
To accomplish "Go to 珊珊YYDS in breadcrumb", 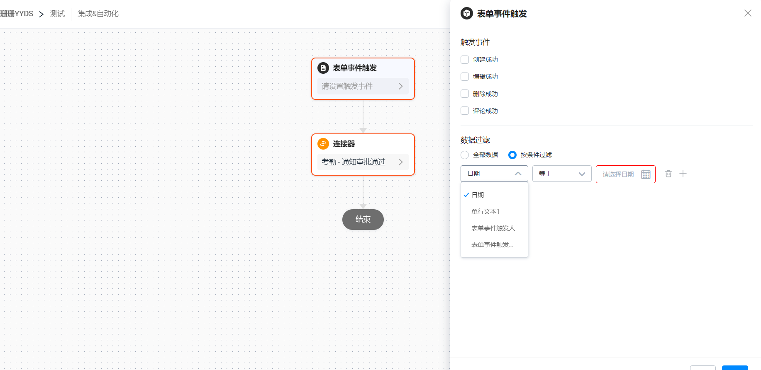I will 17,14.
